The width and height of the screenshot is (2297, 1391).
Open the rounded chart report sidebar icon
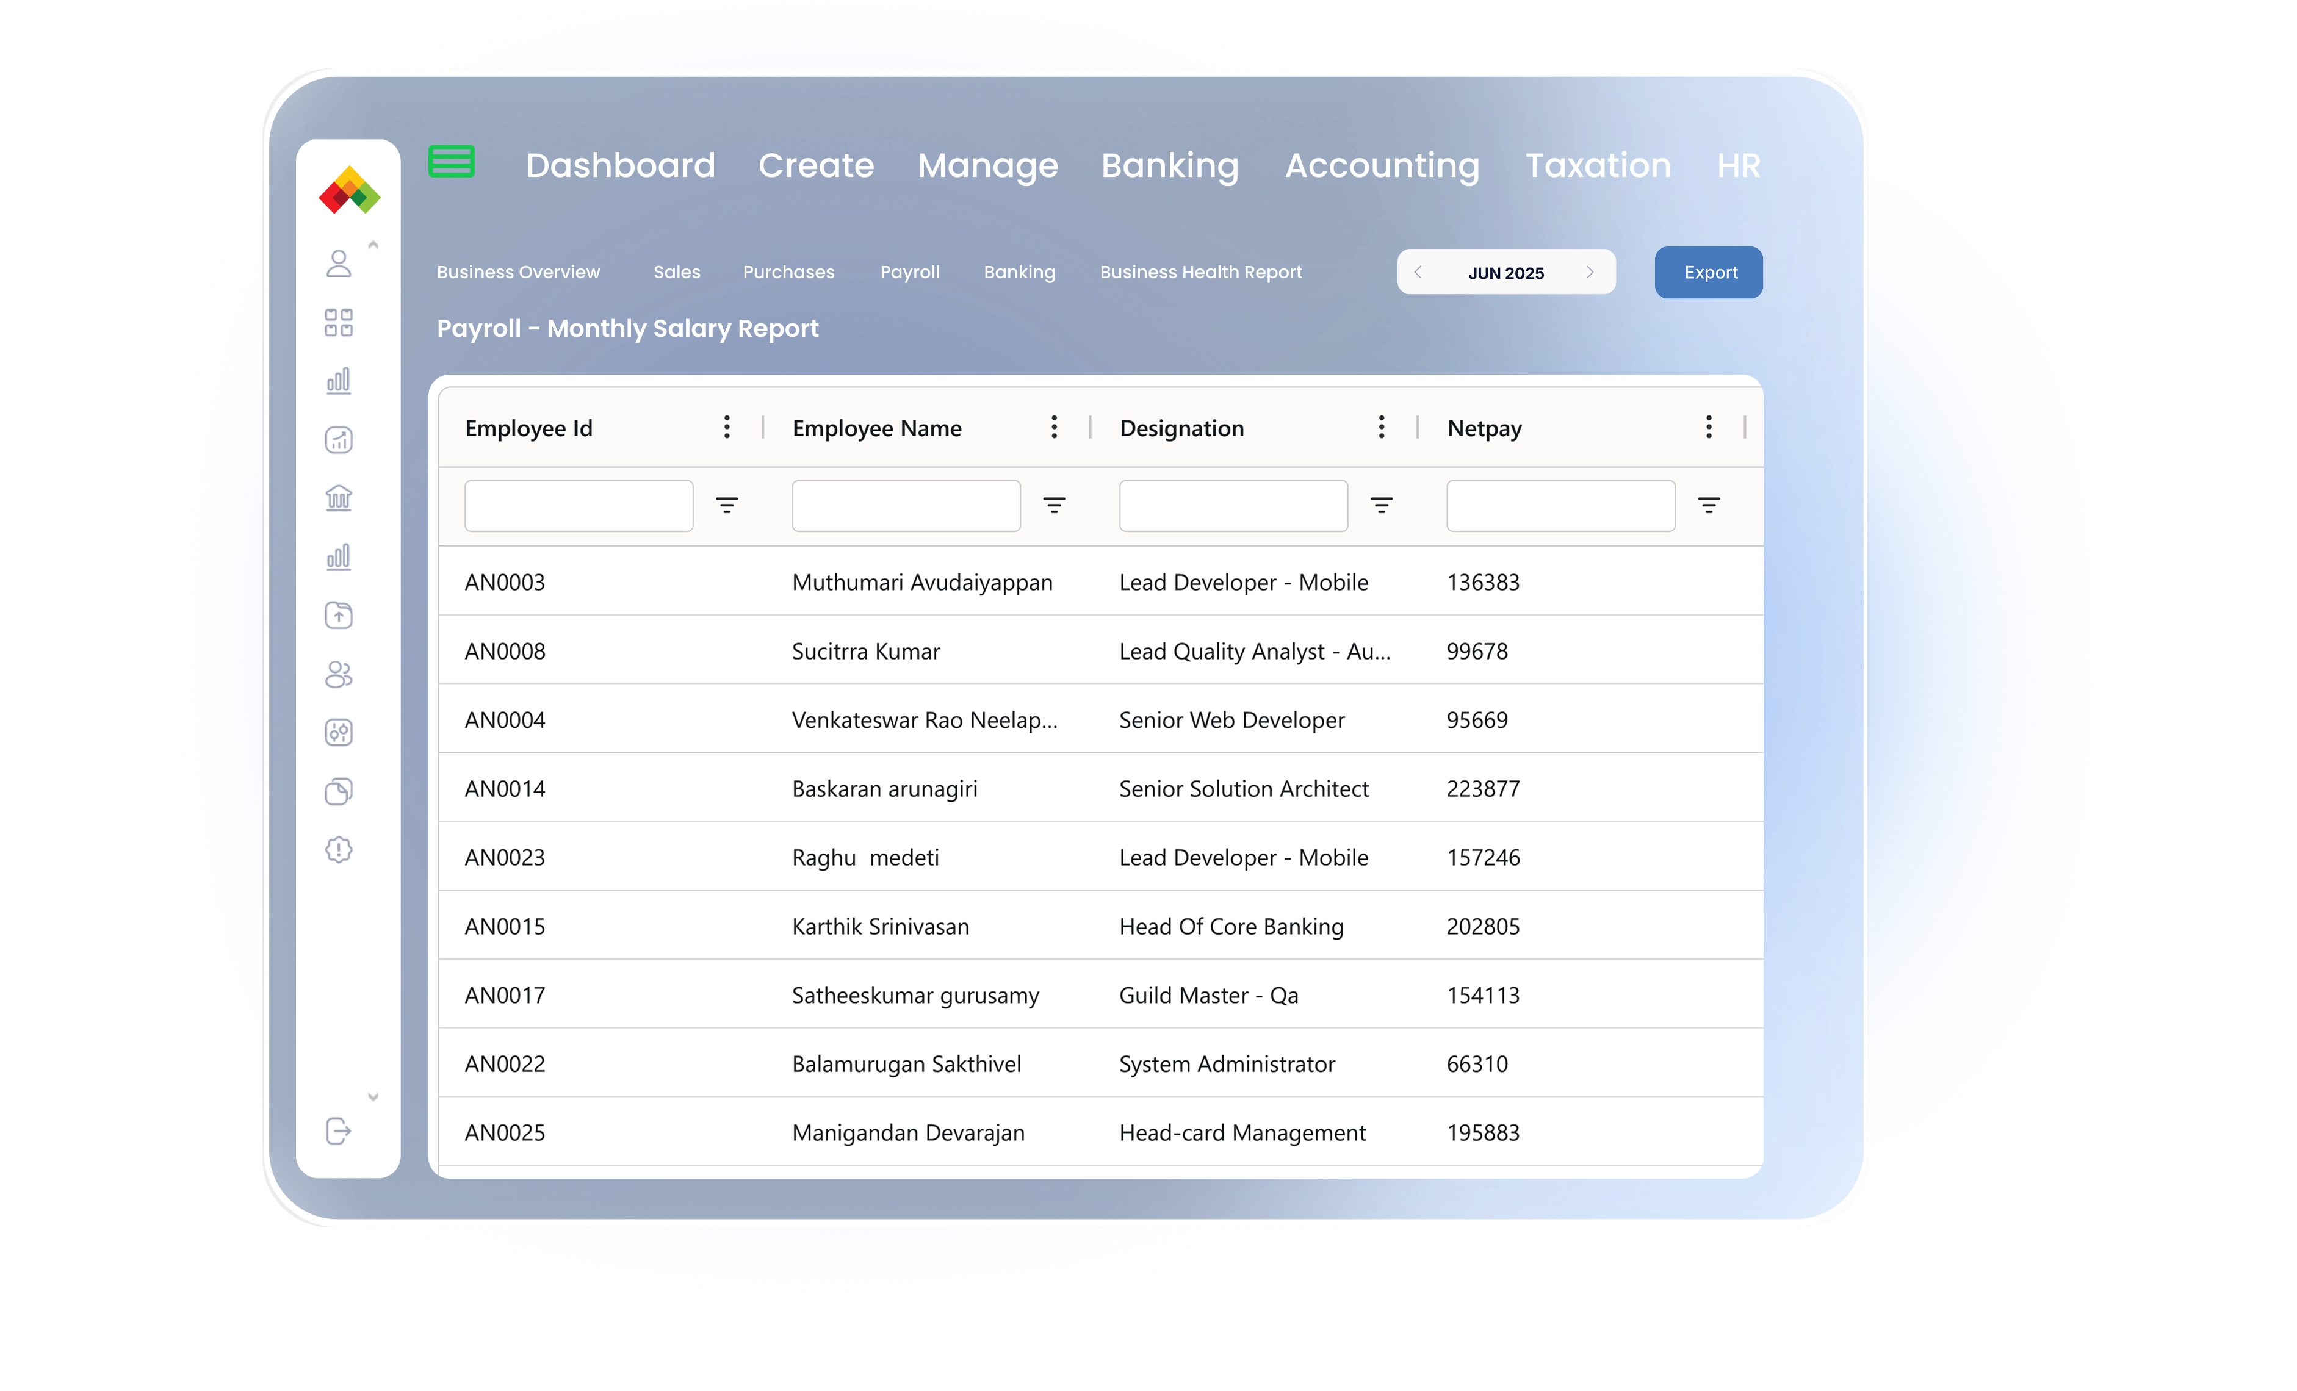click(339, 440)
